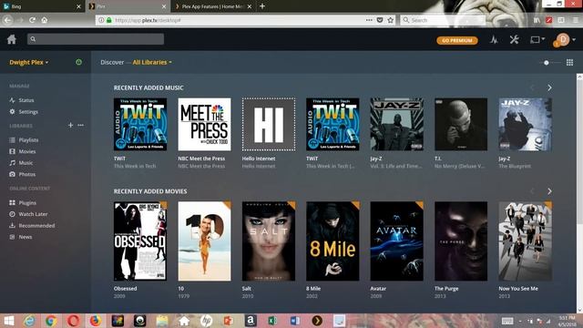Open the Activity pulse icon in top bar
583x328 pixels.
click(494, 39)
